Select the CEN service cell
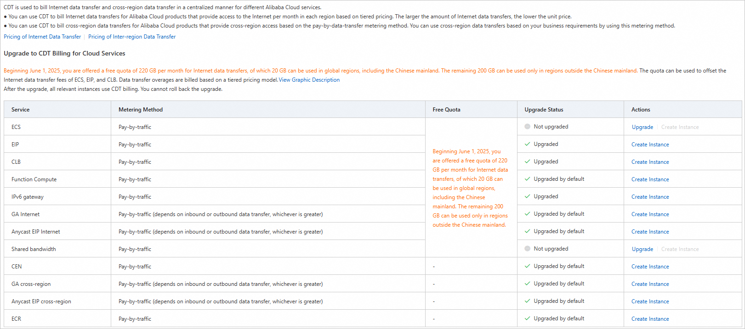Screen dimensions: 745x329 point(57,267)
